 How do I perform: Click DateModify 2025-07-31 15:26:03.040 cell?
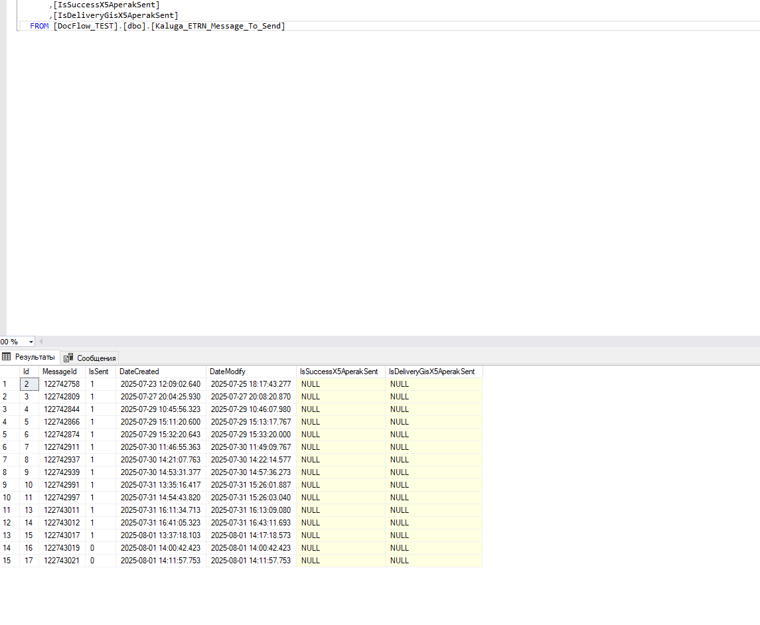pyautogui.click(x=251, y=498)
